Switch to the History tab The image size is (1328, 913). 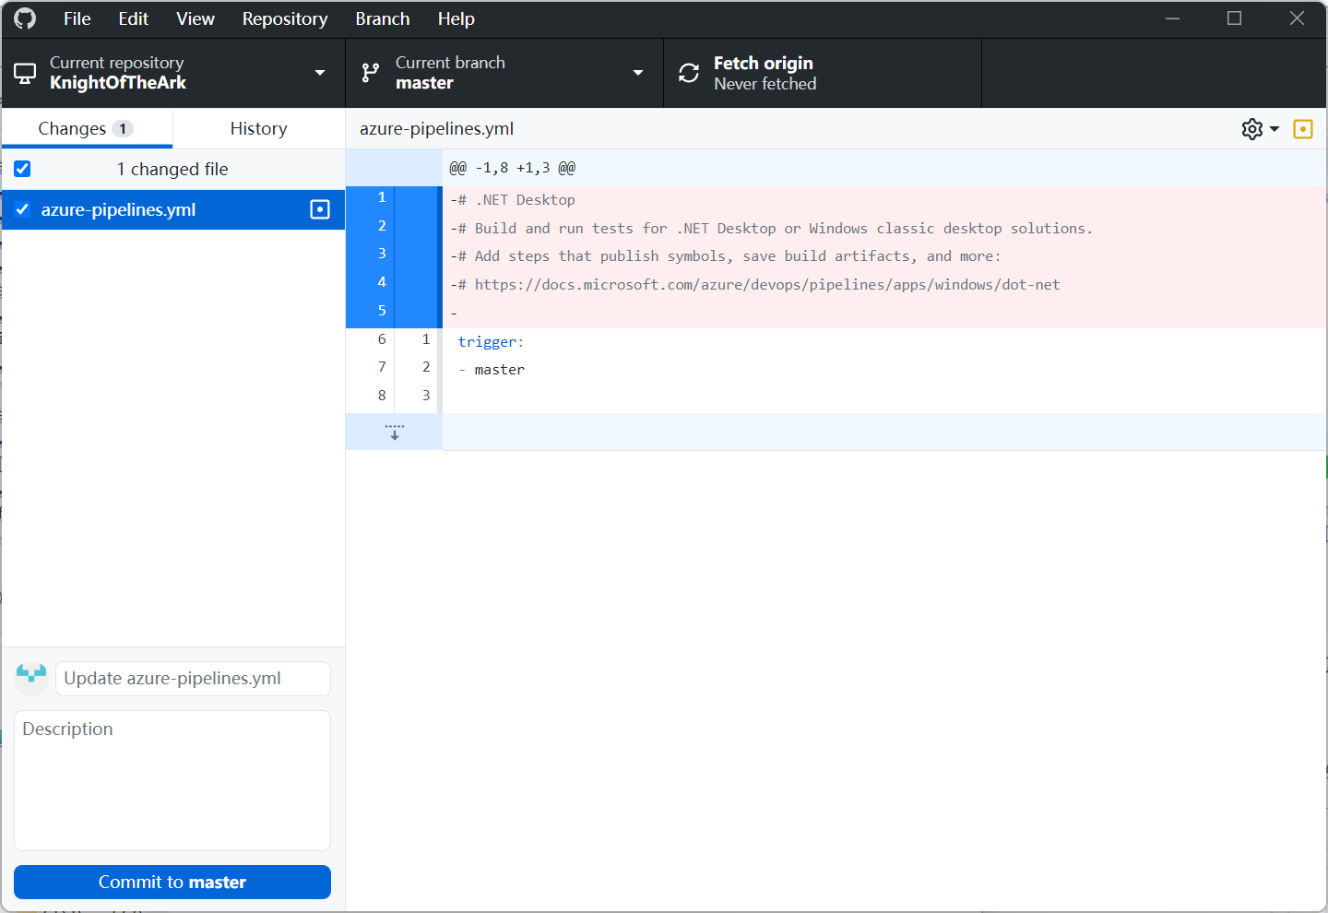tap(258, 129)
